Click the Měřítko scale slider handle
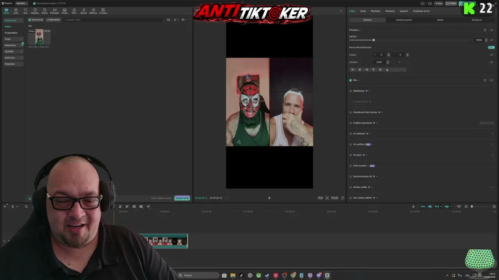 tap(373, 40)
